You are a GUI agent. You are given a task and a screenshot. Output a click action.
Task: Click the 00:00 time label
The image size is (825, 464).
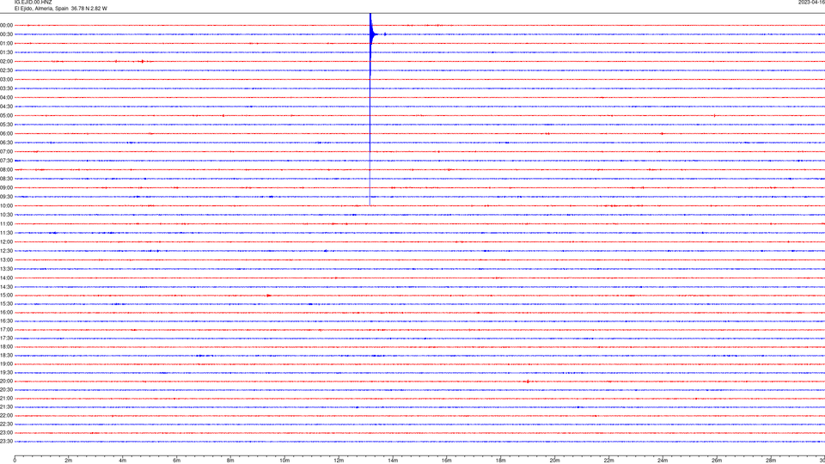6,25
